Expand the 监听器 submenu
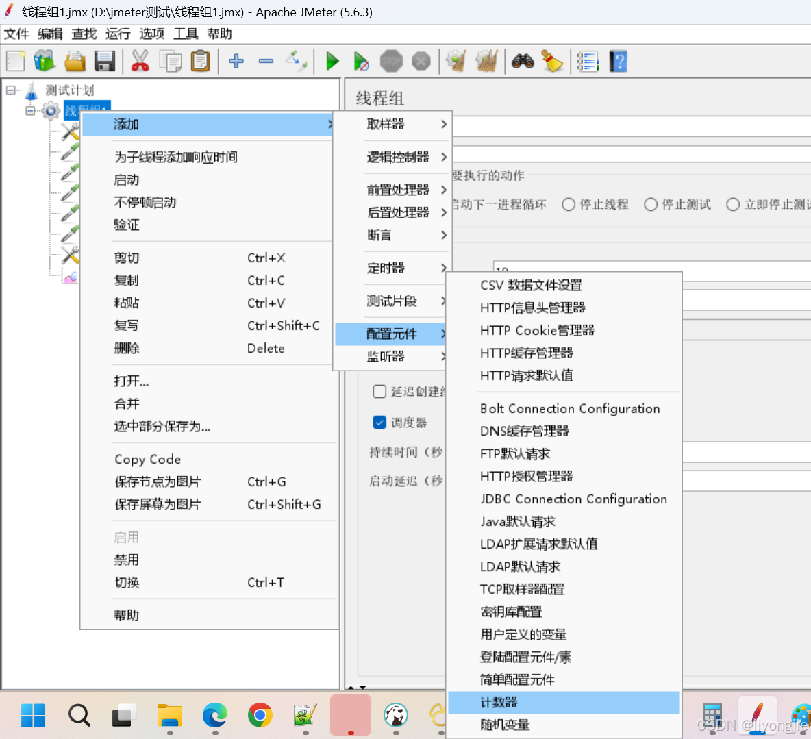This screenshot has height=739, width=811. pyautogui.click(x=390, y=356)
